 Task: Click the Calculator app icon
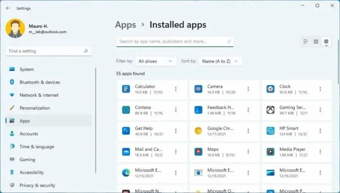[126, 89]
